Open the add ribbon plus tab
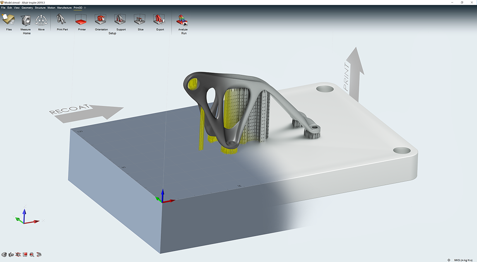477x262 pixels. coord(85,7)
